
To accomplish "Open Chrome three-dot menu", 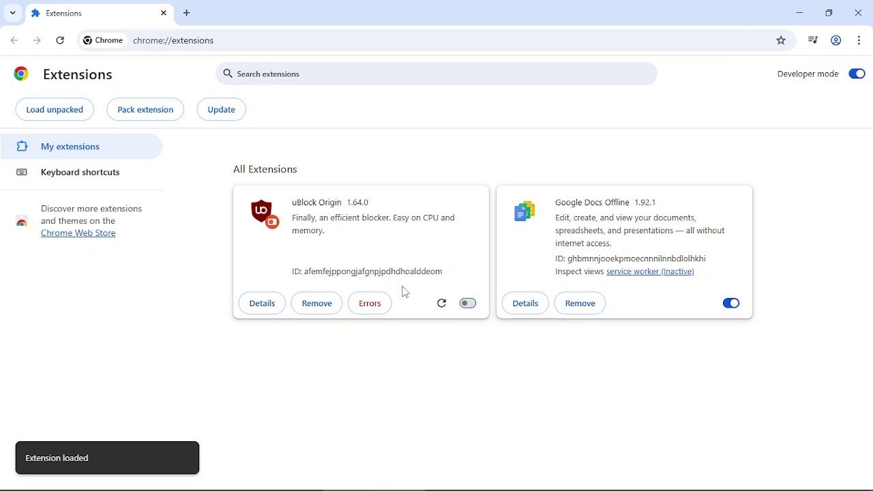I will (x=859, y=40).
